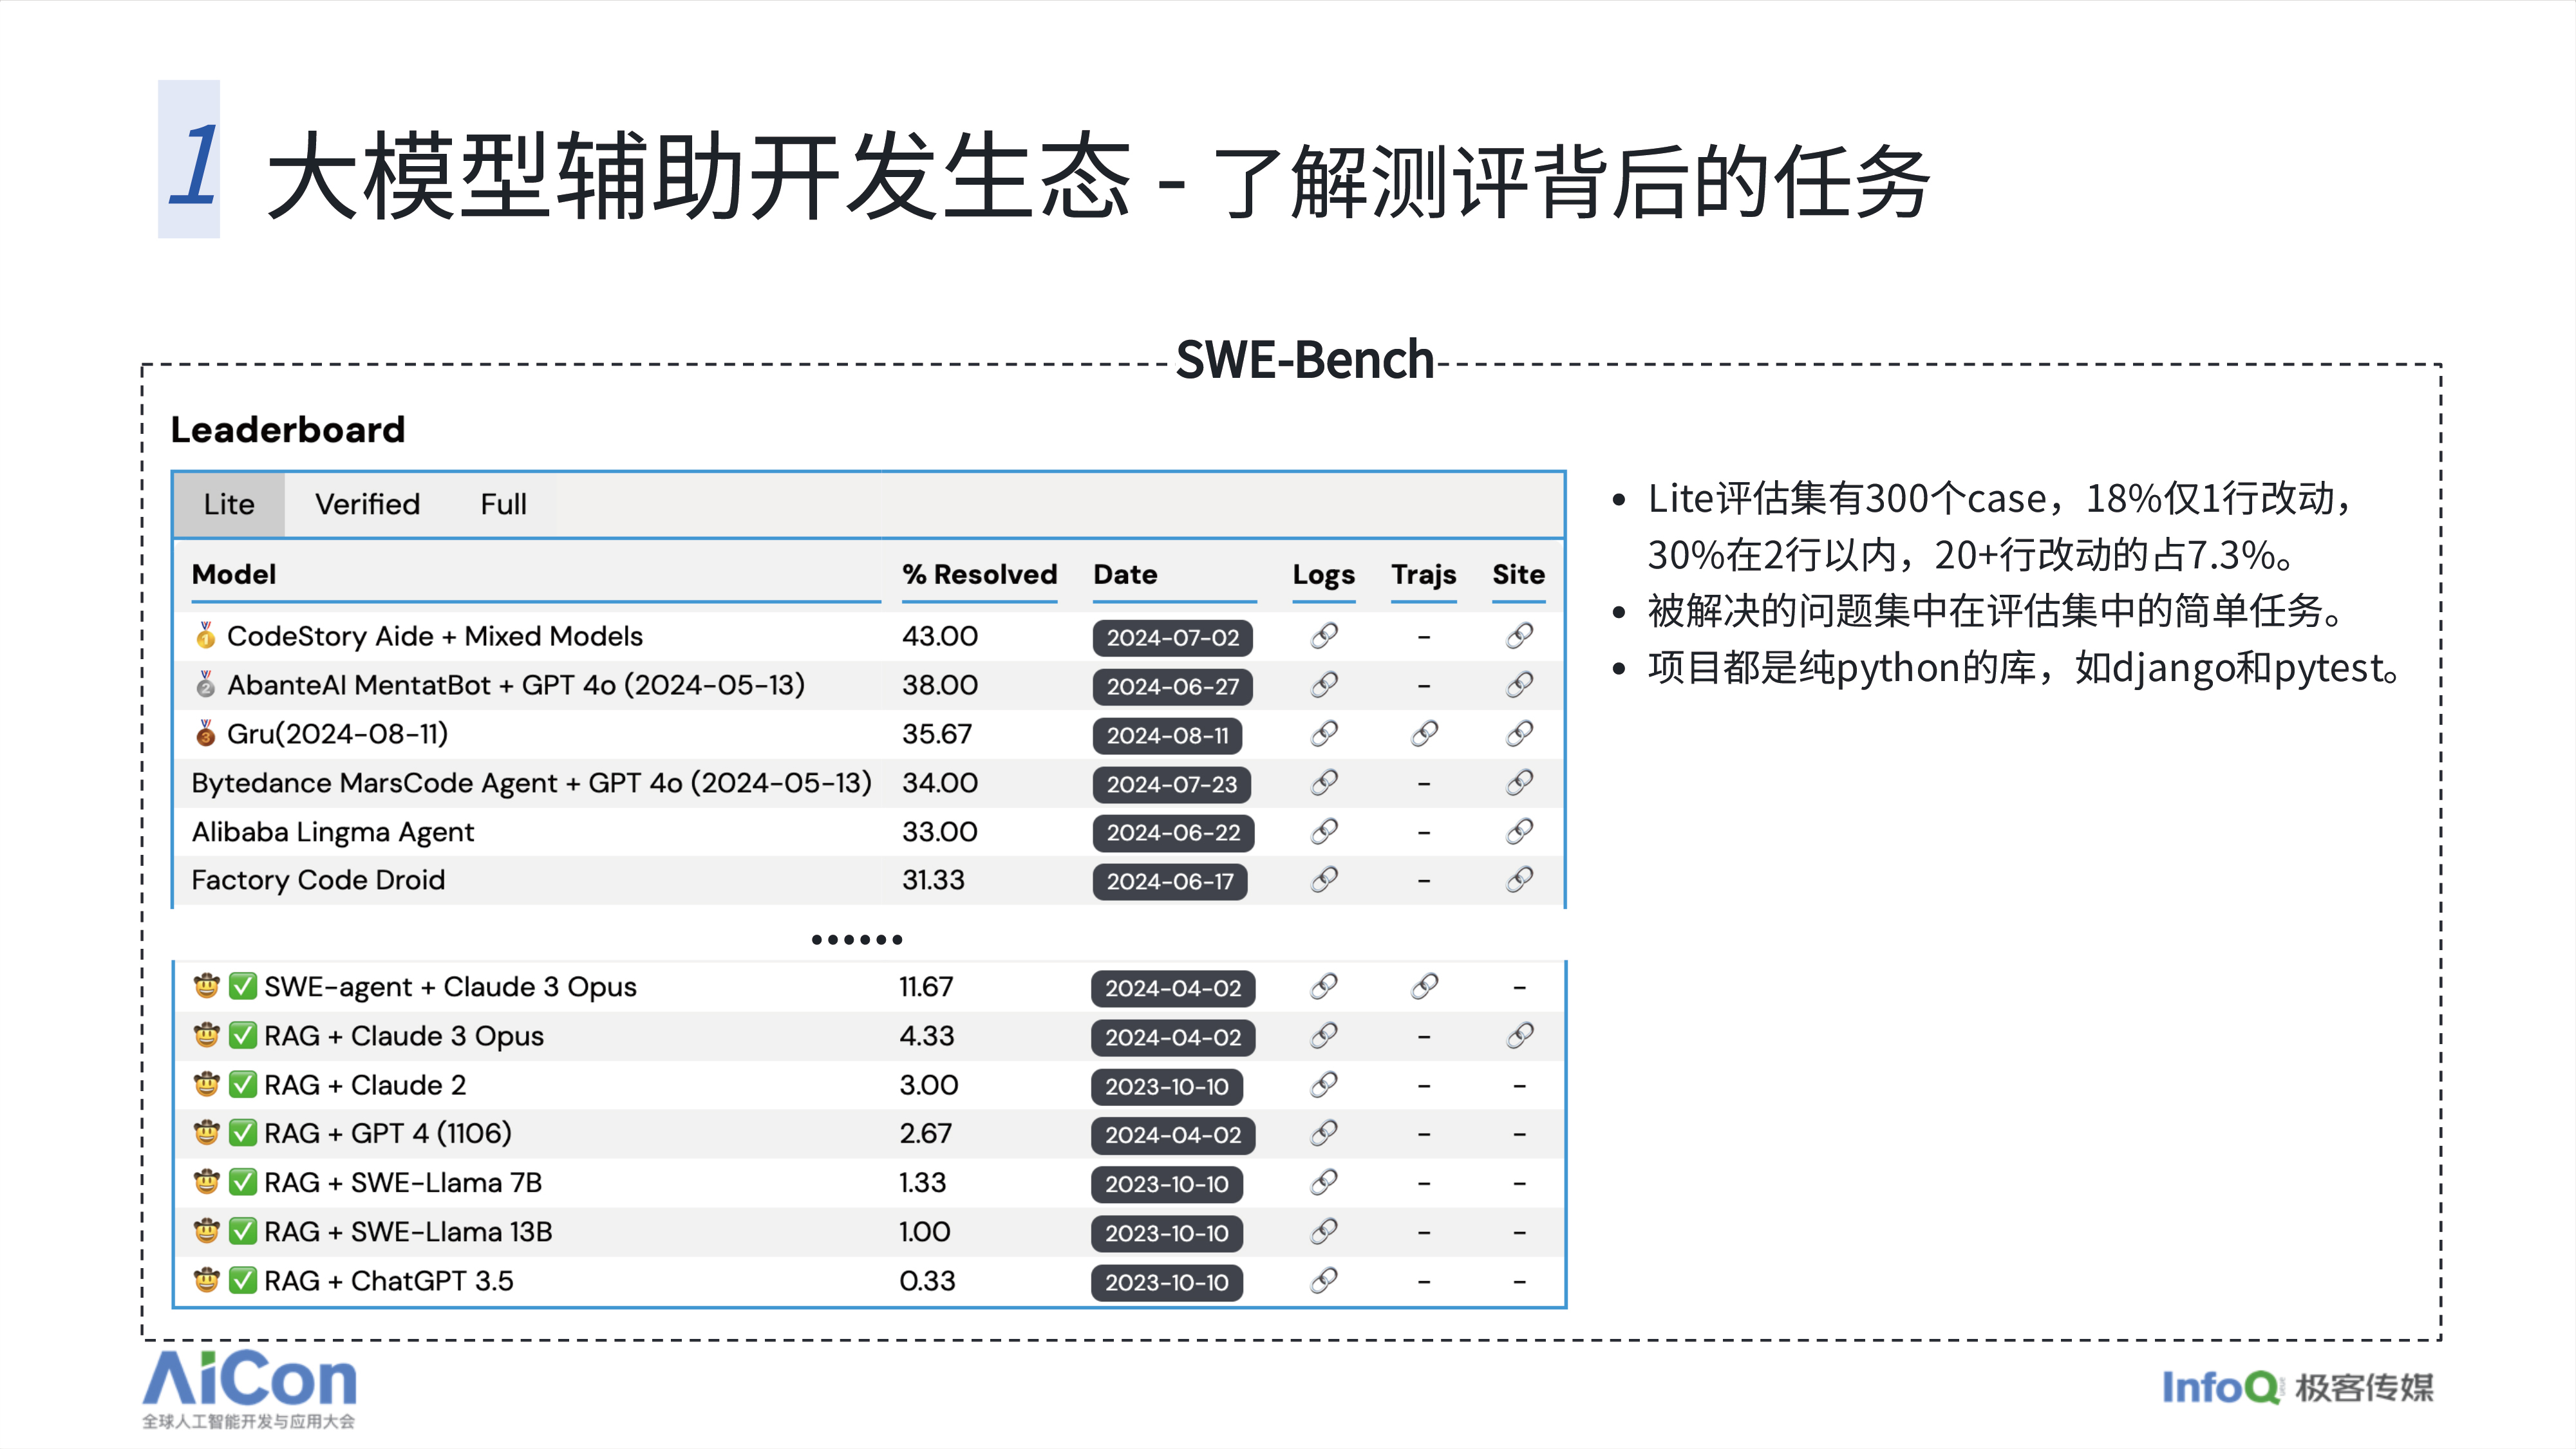
Task: Click the bronze medal icon beside Gru
Action: (x=205, y=733)
